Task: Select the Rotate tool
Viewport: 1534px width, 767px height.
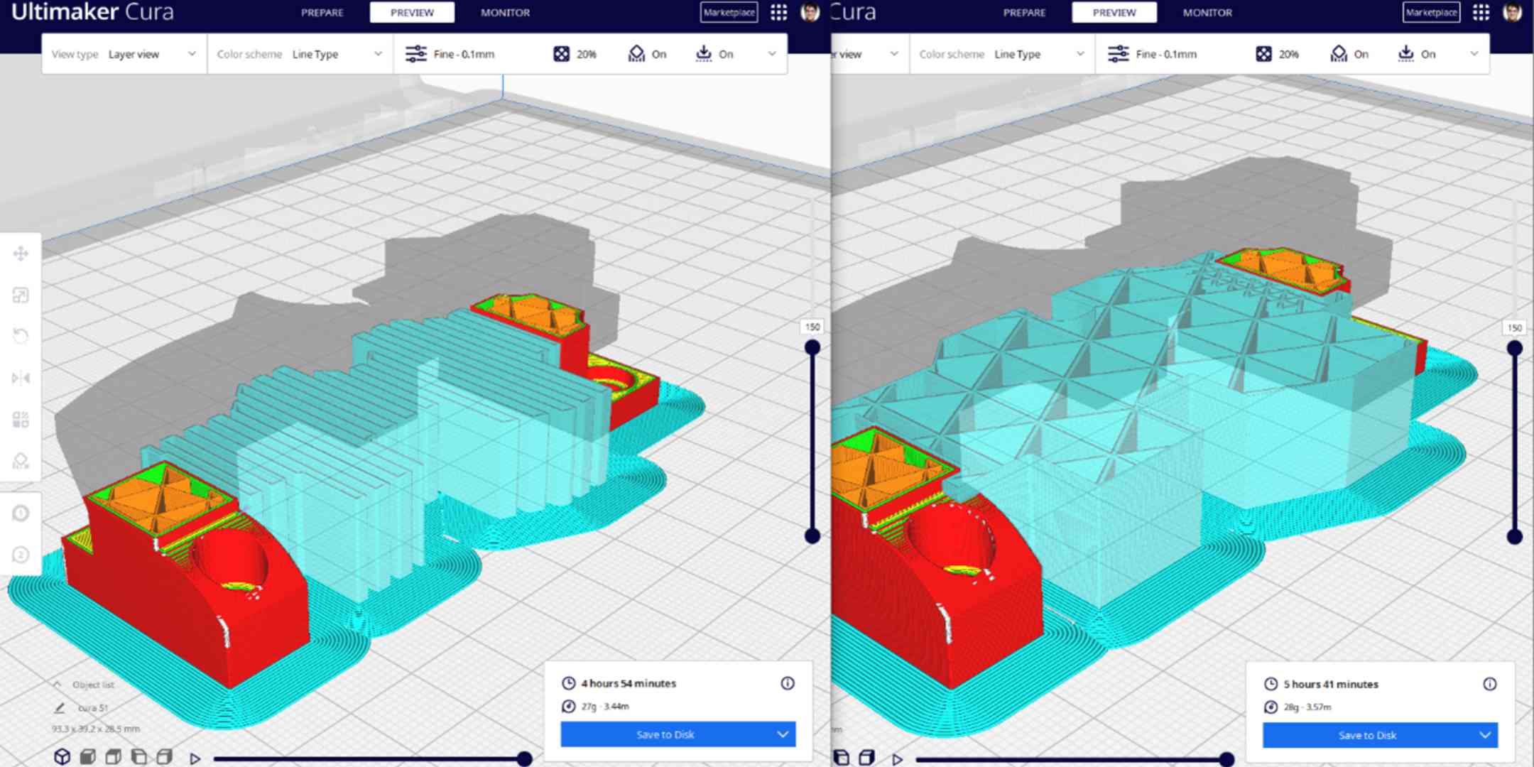Action: point(21,337)
